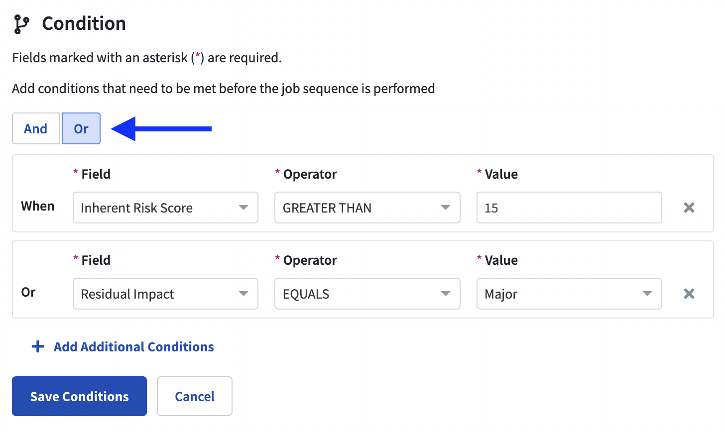This screenshot has width=725, height=432.
Task: Click the dropdown arrow beside Inherent Risk Score
Action: tap(243, 208)
